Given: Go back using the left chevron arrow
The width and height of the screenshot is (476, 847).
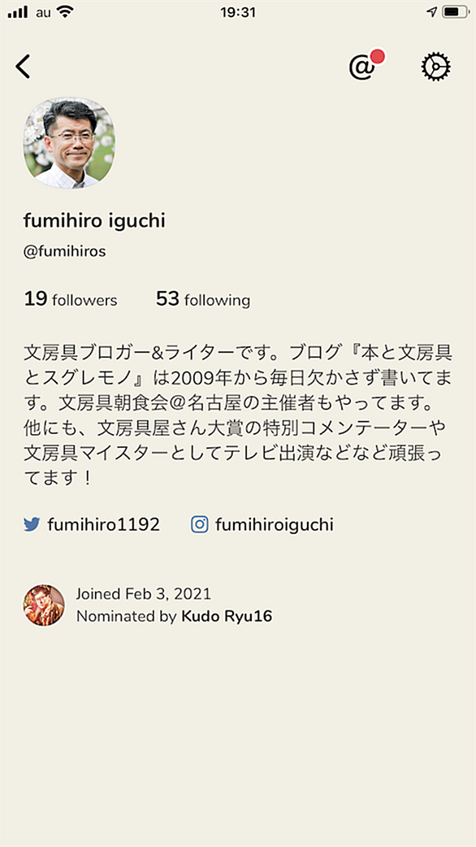Looking at the screenshot, I should [23, 67].
